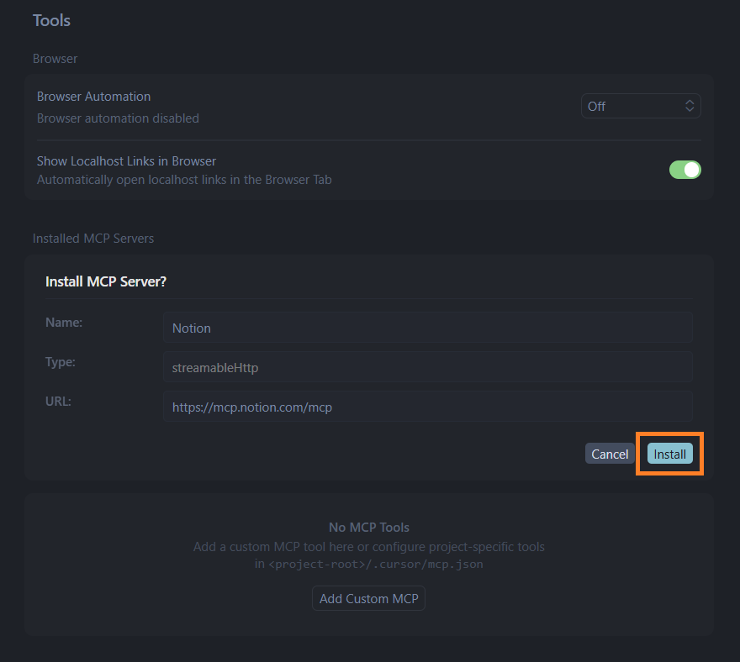Click the Tools page heading

[51, 20]
